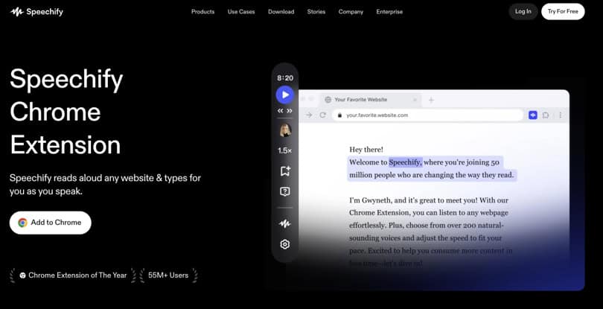This screenshot has height=309, width=603.
Task: Click the reload icon in mock browser
Action: (322, 115)
